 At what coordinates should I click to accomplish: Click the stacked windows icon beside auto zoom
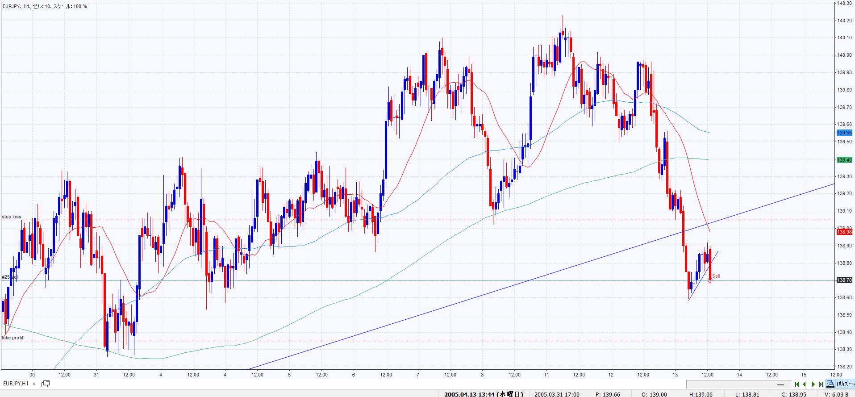830,384
